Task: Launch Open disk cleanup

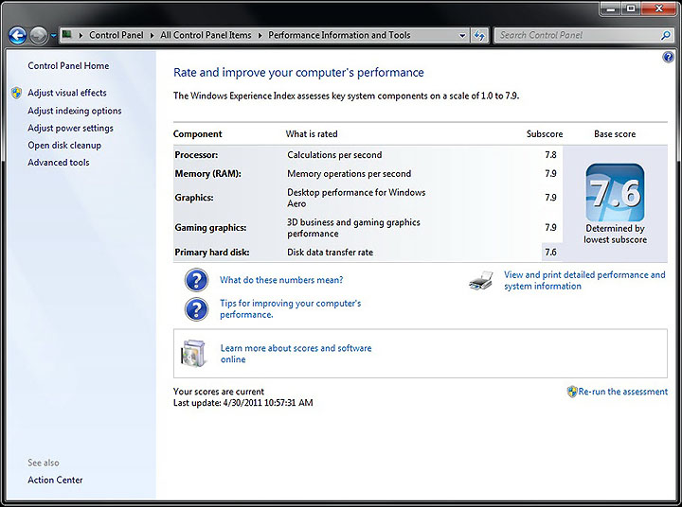Action: [64, 145]
